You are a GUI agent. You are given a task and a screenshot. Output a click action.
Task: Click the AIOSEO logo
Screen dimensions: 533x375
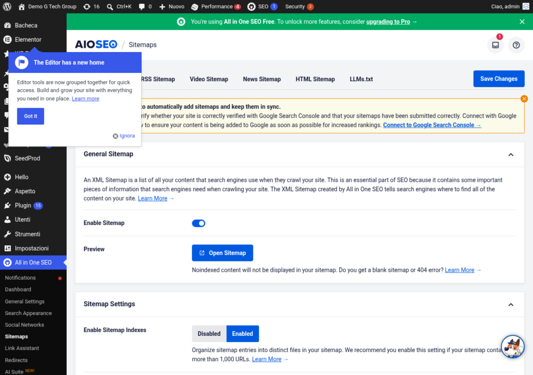tap(96, 45)
